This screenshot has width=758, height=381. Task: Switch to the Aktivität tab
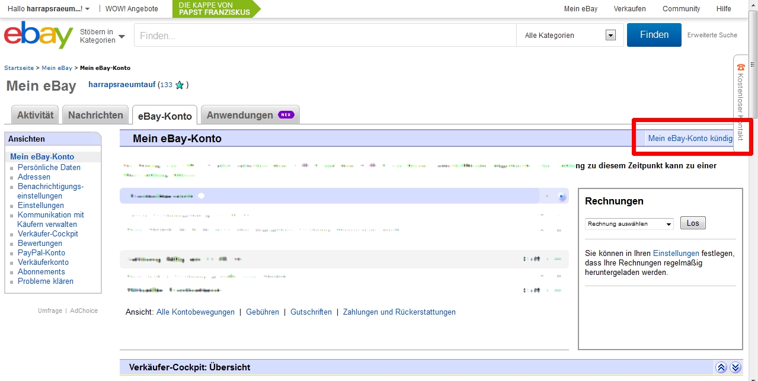pos(35,115)
